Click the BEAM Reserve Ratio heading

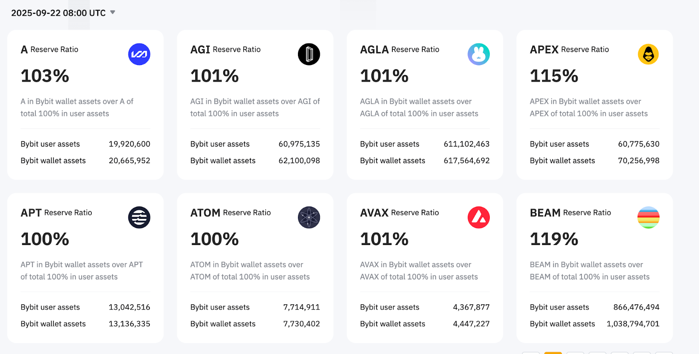click(x=570, y=213)
